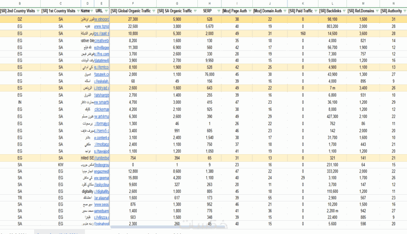
Task: Click the Backlinks cell showing 427,300
Action: coord(332,116)
